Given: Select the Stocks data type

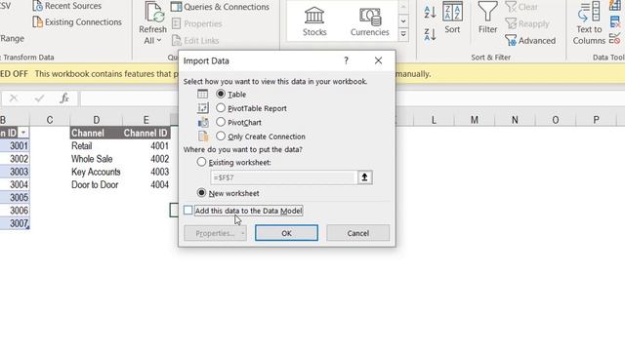Looking at the screenshot, I should (x=314, y=21).
